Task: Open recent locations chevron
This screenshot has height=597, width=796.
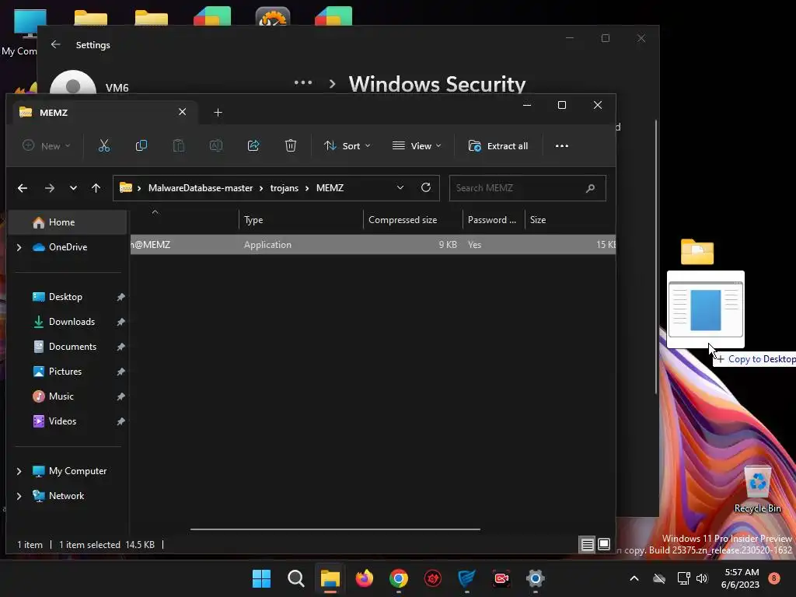Action: (x=73, y=188)
